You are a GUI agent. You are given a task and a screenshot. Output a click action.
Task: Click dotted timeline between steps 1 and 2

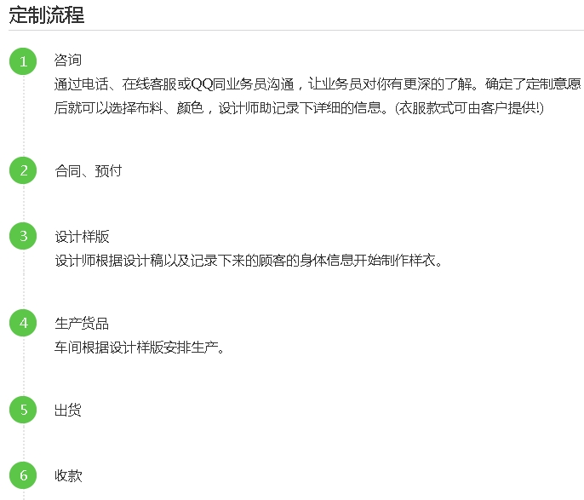pos(24,116)
